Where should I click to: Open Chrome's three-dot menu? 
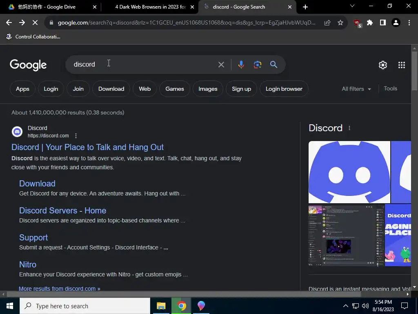click(x=409, y=23)
